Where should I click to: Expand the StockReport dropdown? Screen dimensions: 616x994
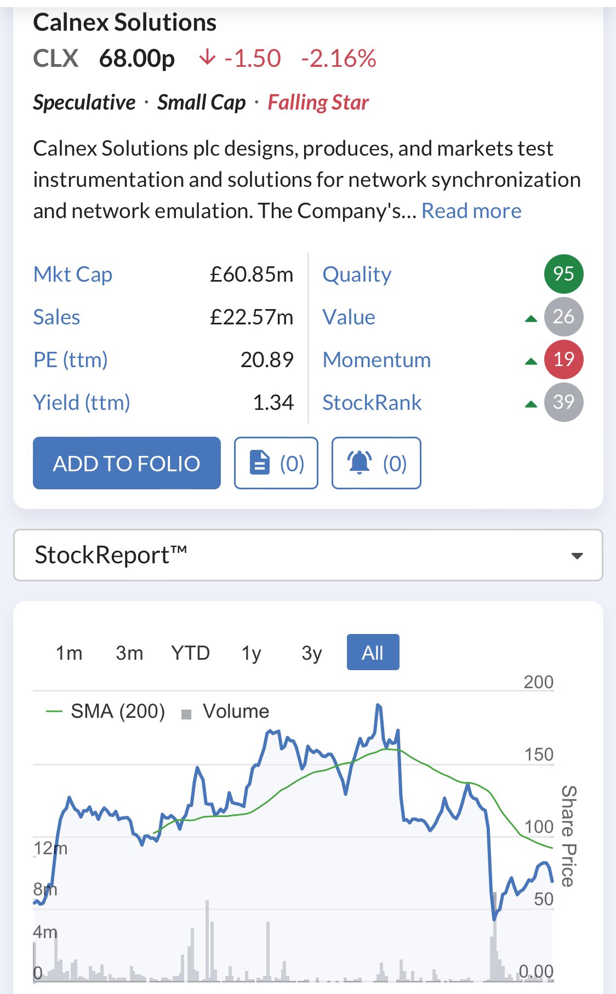[308, 555]
